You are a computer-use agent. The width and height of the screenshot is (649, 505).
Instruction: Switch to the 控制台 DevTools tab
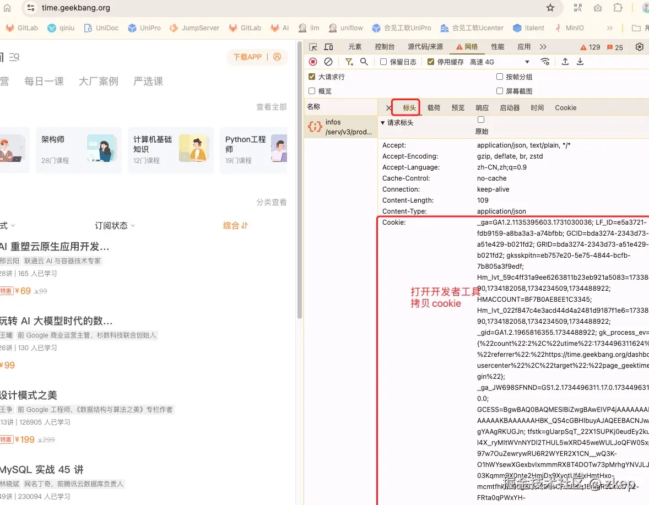click(385, 47)
